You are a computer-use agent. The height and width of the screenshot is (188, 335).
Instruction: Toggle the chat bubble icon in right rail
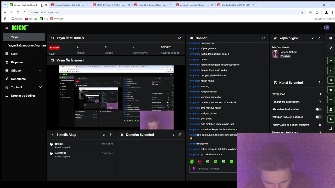pyautogui.click(x=331, y=90)
